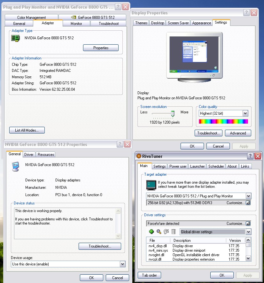Click the help question mark in RivaTuner title bar

(x=250, y=156)
